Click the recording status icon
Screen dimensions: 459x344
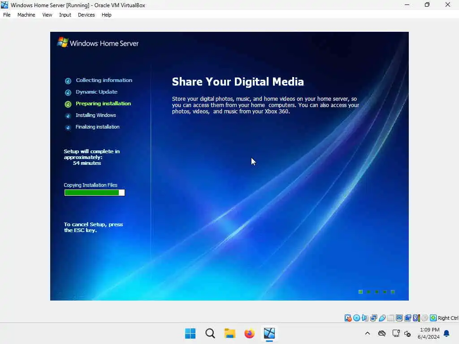[x=407, y=318]
